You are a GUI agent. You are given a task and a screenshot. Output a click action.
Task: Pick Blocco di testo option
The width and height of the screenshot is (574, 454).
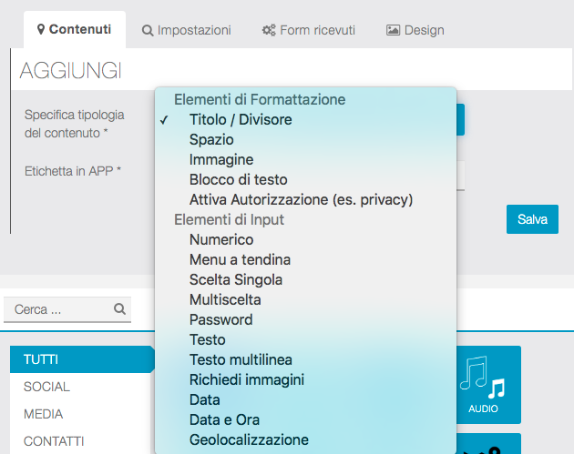click(238, 179)
